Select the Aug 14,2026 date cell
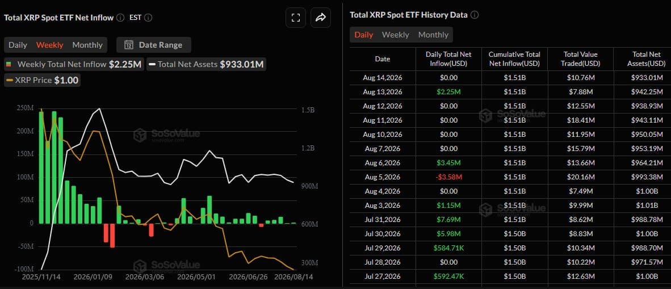 pos(383,78)
